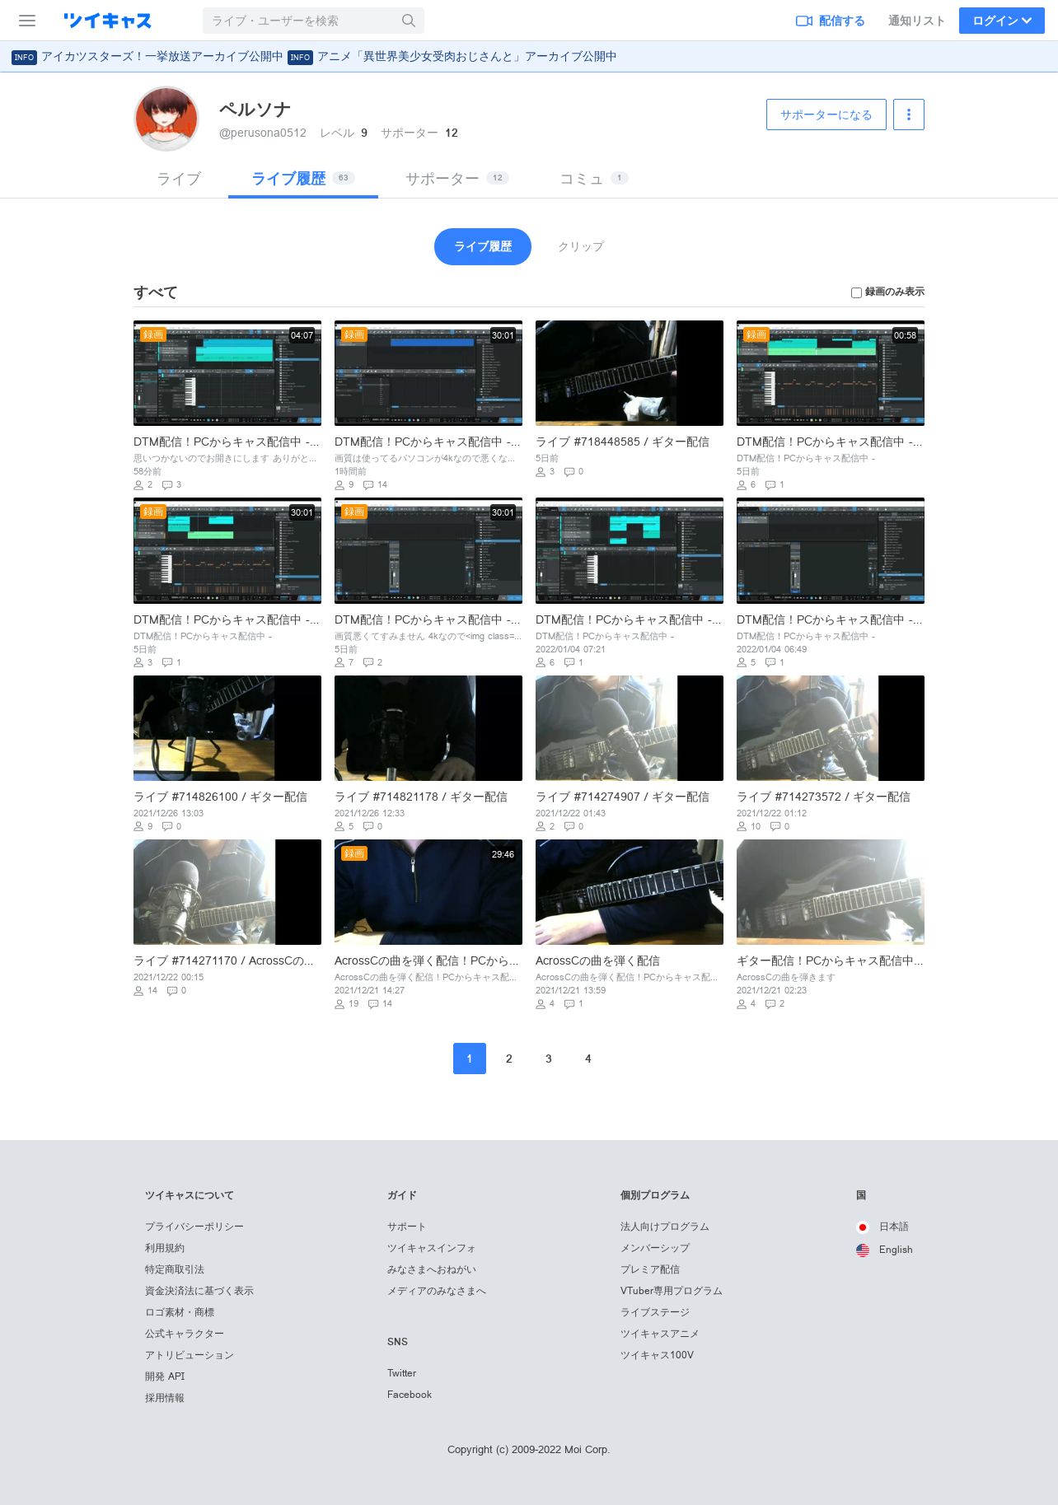The height and width of the screenshot is (1505, 1058).
Task: Open the three-dot more options button
Action: (x=909, y=115)
